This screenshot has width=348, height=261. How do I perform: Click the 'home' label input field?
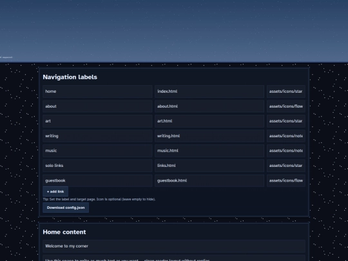97,92
